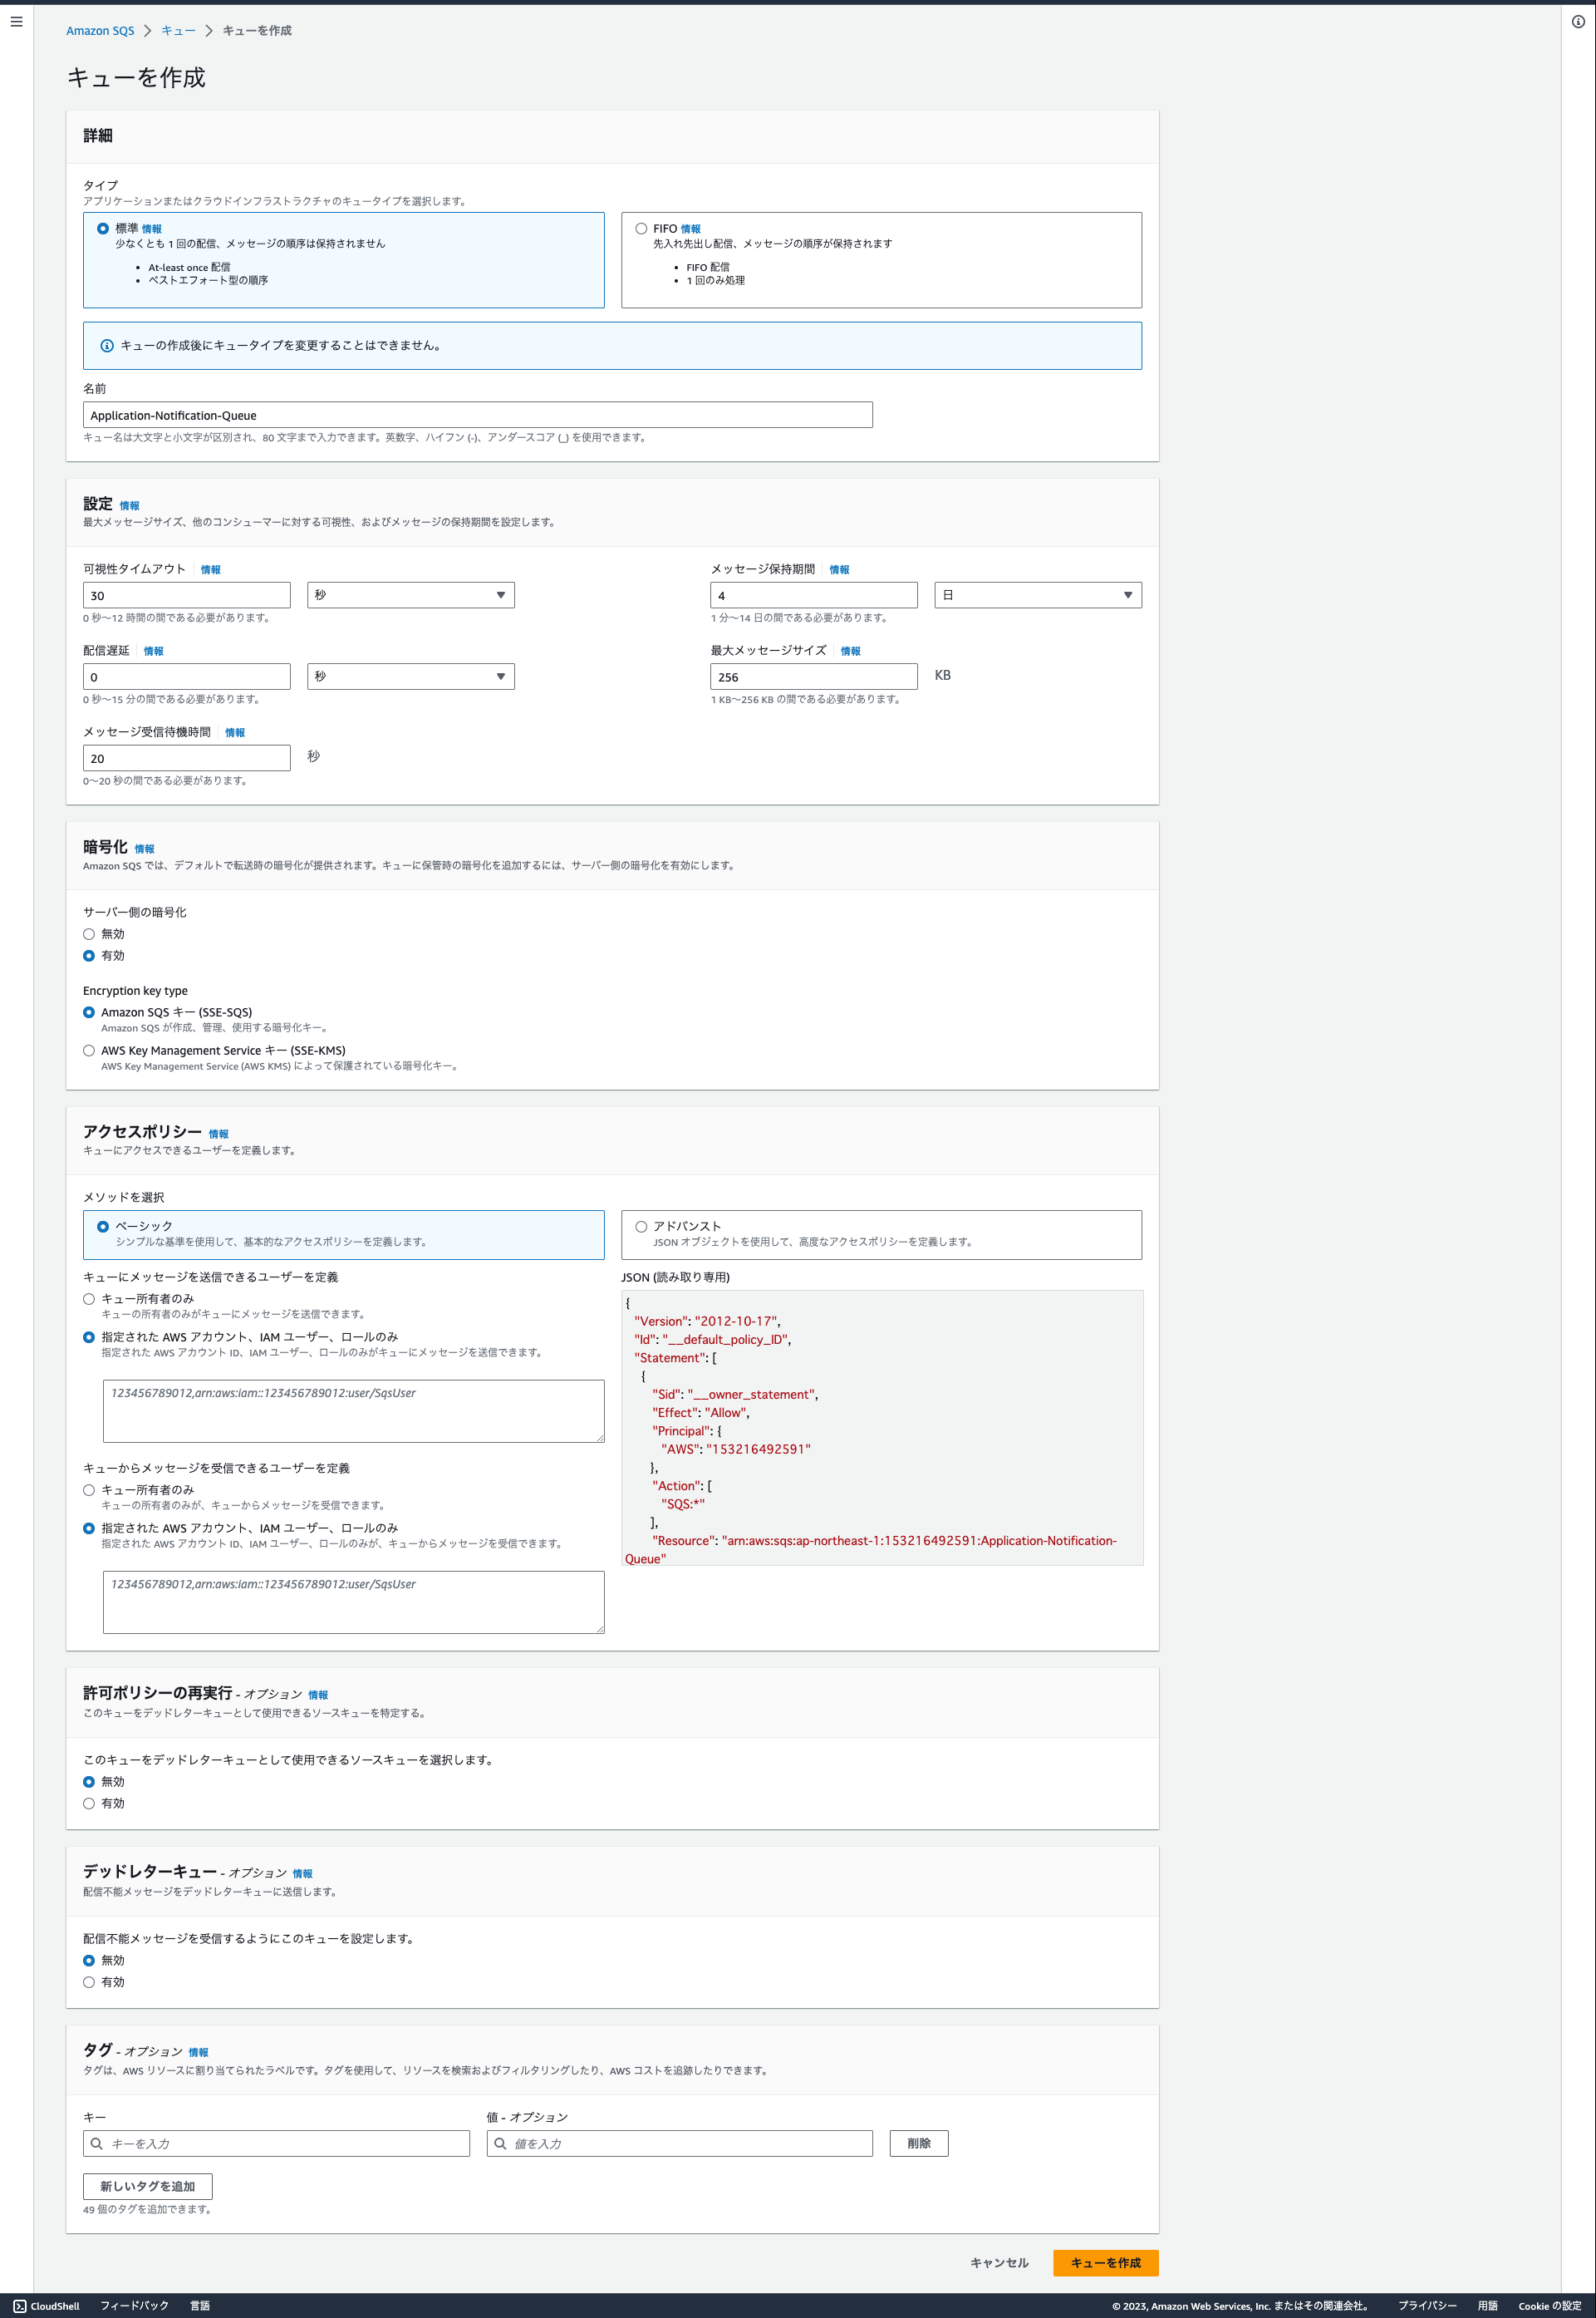Open 情報 link beside 暗号化 heading
The width and height of the screenshot is (1596, 2318).
145,849
